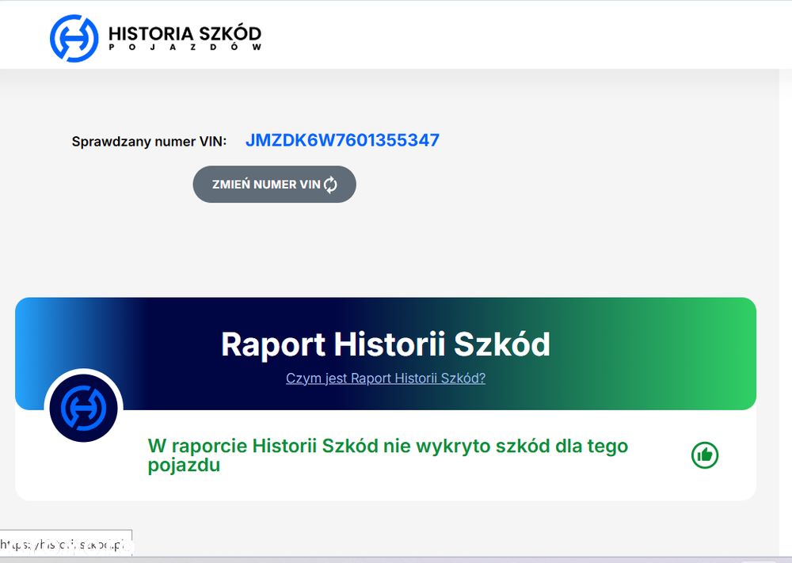Click the ZMIEŃ NUMER VIN button
The width and height of the screenshot is (792, 563).
274,184
